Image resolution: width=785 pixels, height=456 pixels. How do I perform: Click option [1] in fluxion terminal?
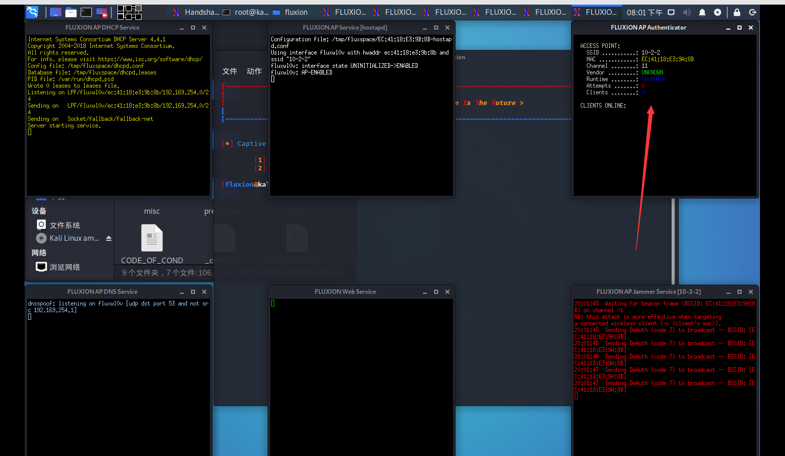click(x=260, y=160)
